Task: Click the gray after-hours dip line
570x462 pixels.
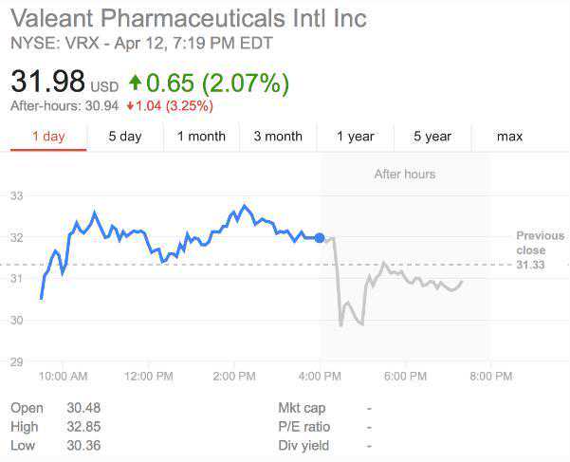Action: click(x=341, y=323)
